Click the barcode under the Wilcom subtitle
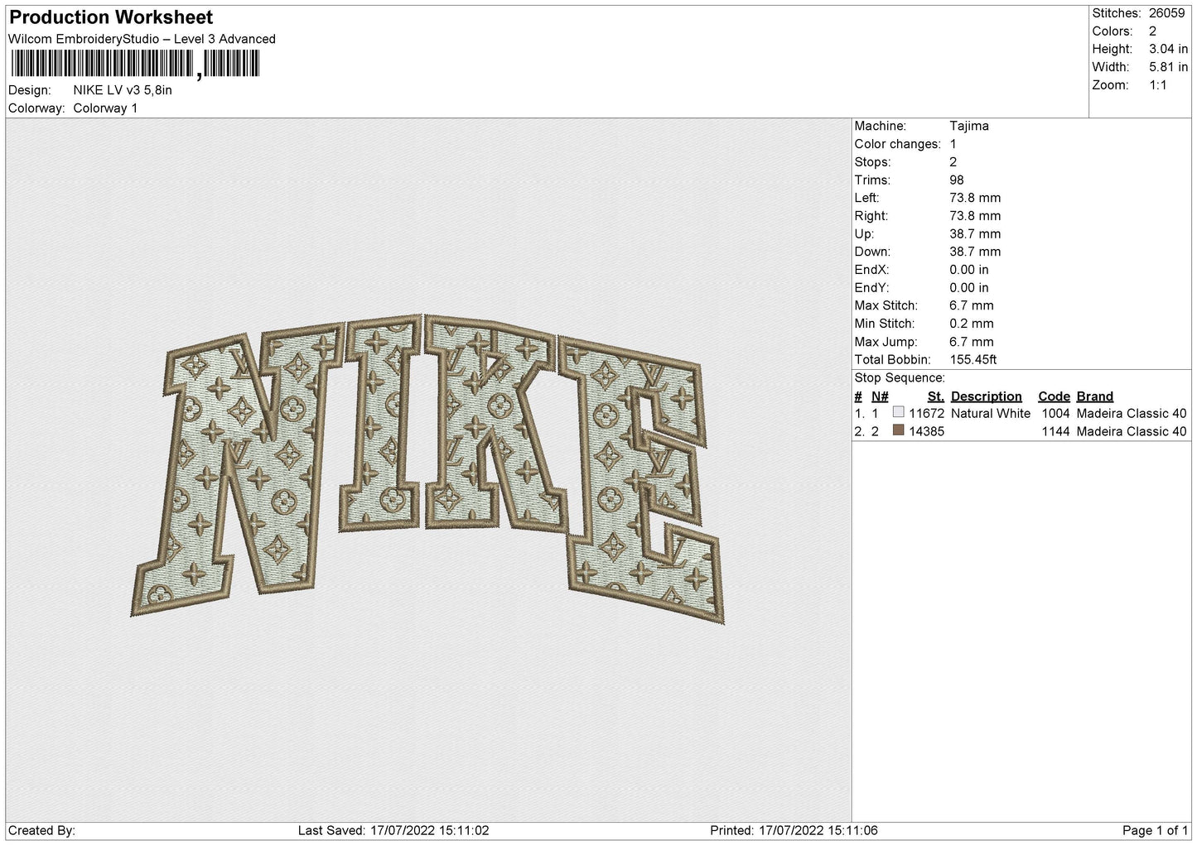Viewport: 1197px width, 845px height. click(x=136, y=65)
